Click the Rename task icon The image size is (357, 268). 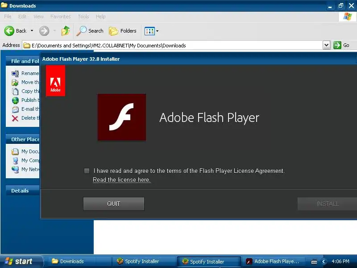[15, 74]
